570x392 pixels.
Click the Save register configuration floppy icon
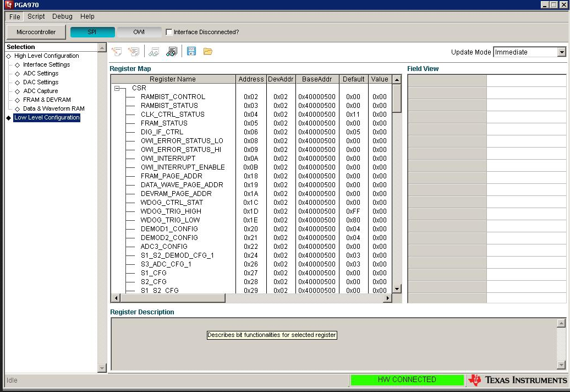191,51
